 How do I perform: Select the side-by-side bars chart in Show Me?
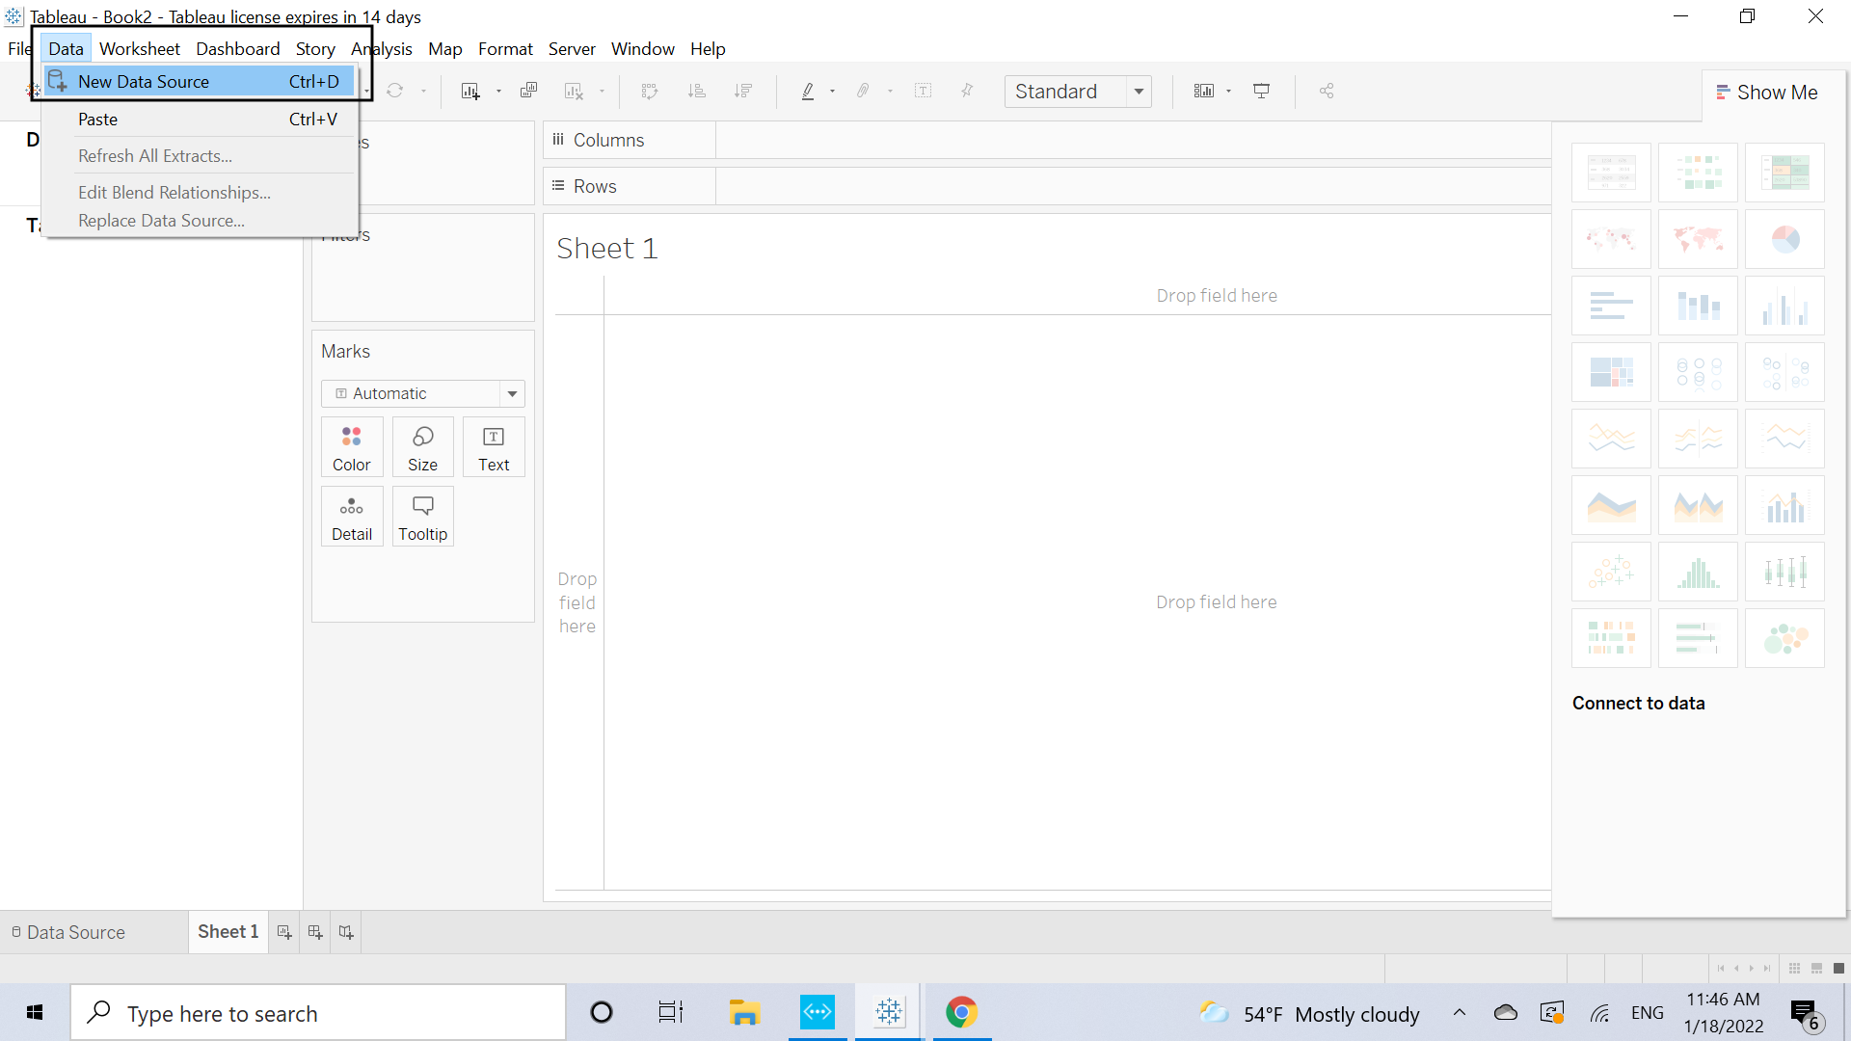1784,306
